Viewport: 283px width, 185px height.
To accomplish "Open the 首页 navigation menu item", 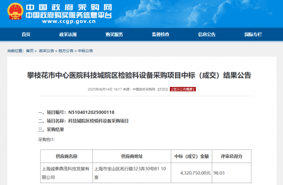I will click(x=26, y=34).
